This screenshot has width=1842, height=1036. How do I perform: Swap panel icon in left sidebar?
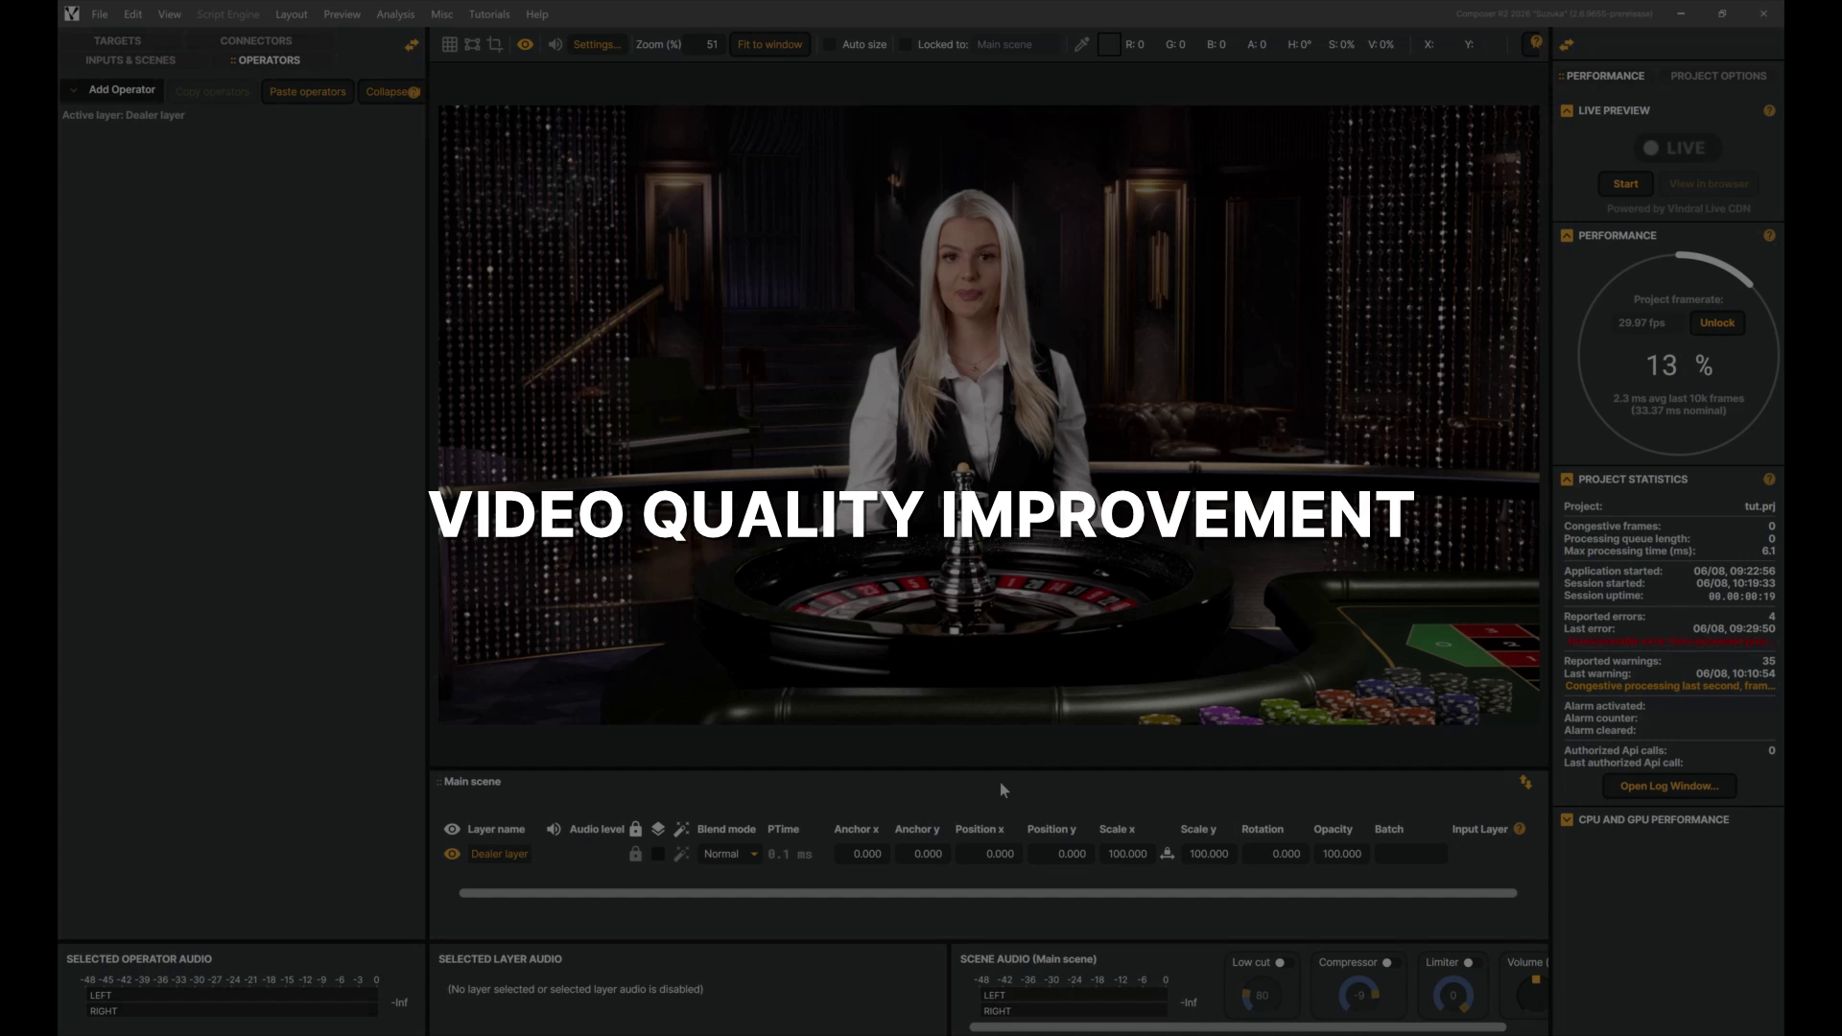(x=412, y=44)
